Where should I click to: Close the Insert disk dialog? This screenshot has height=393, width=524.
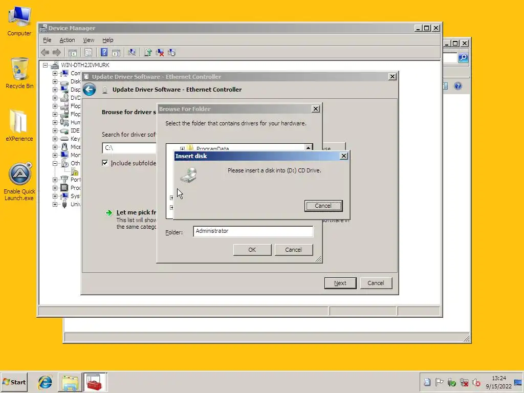pos(343,156)
